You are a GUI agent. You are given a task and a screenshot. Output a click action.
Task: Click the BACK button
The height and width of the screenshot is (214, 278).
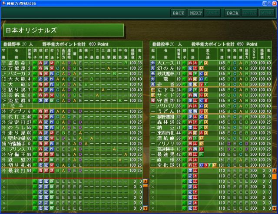pos(179,13)
